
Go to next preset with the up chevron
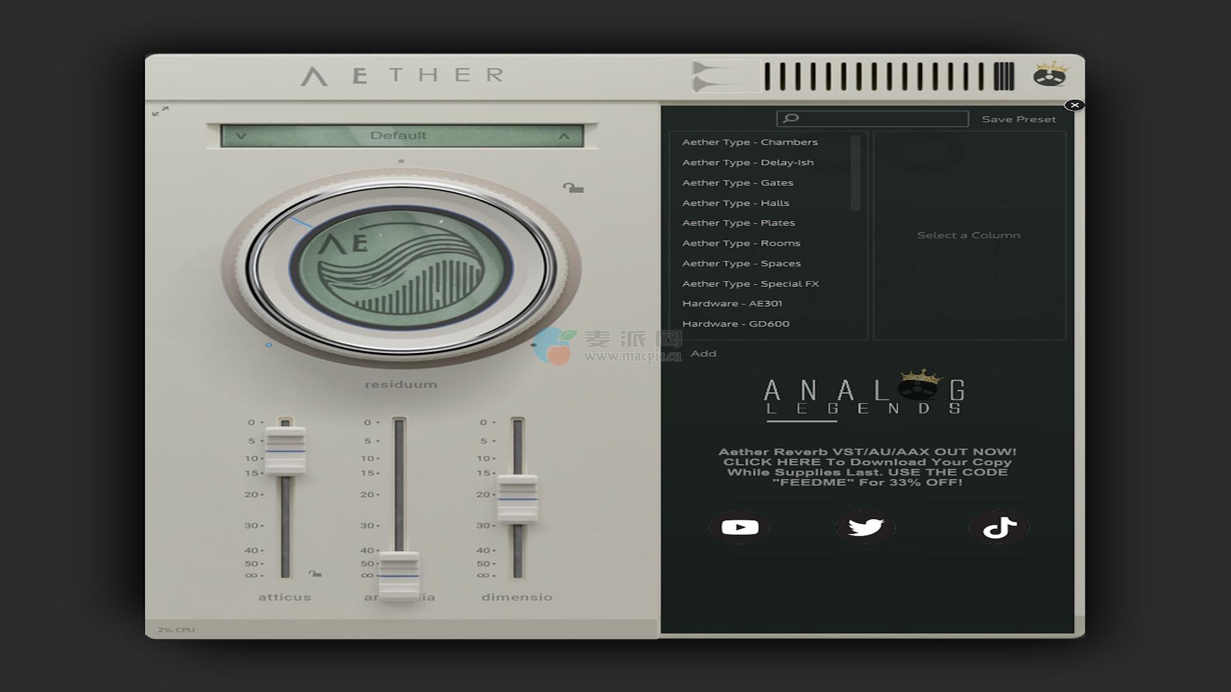pyautogui.click(x=564, y=136)
